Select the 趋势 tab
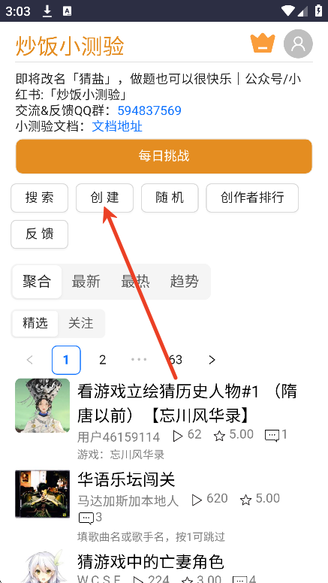328x583 pixels. tap(184, 282)
